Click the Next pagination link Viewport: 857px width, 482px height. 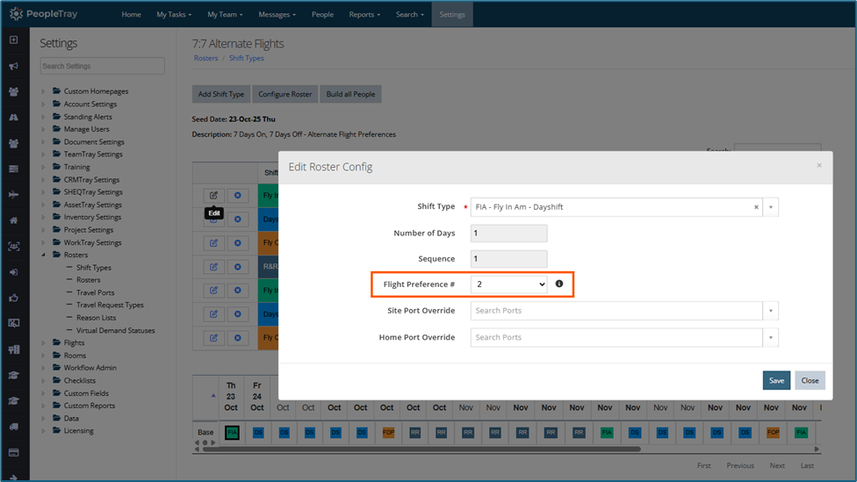click(x=777, y=465)
